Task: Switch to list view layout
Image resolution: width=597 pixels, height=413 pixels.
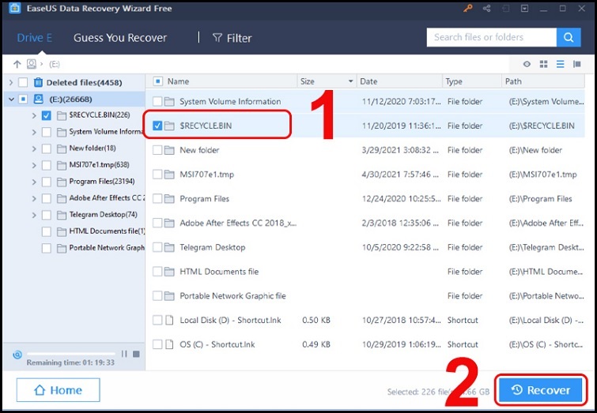Action: 560,64
